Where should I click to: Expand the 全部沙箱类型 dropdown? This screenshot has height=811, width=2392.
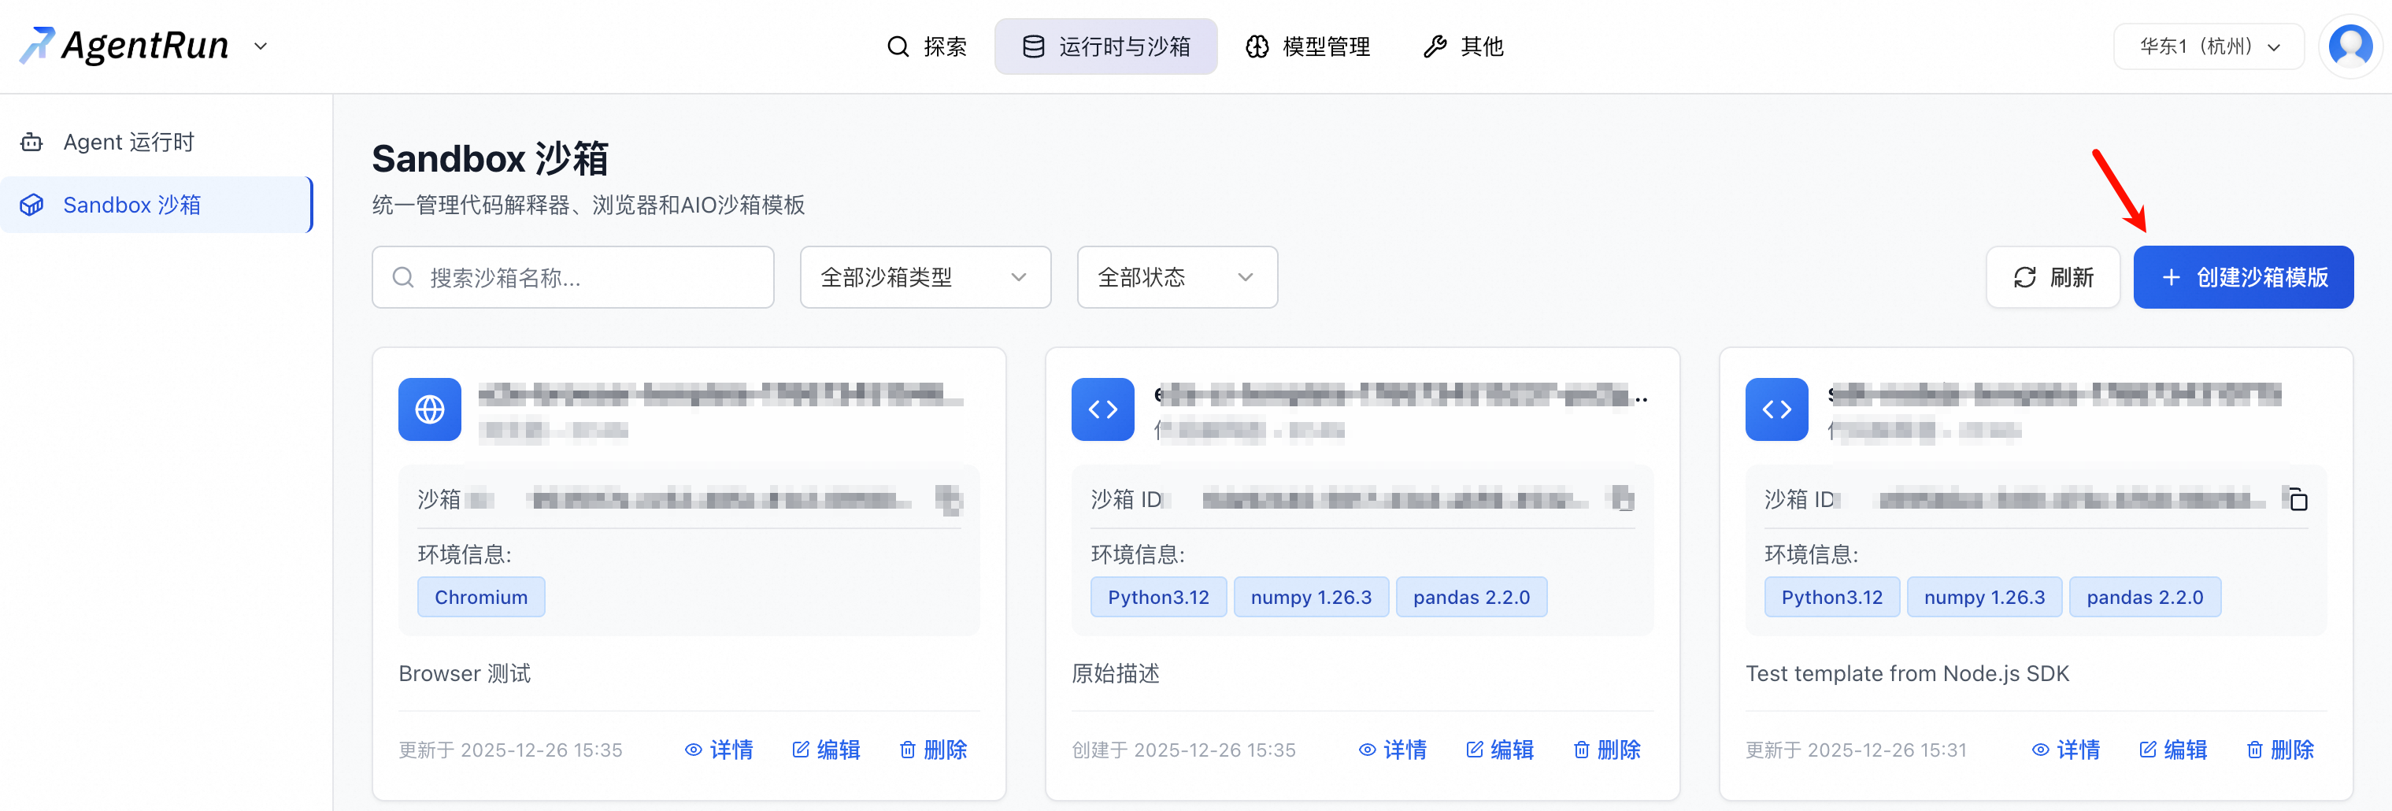(x=925, y=277)
